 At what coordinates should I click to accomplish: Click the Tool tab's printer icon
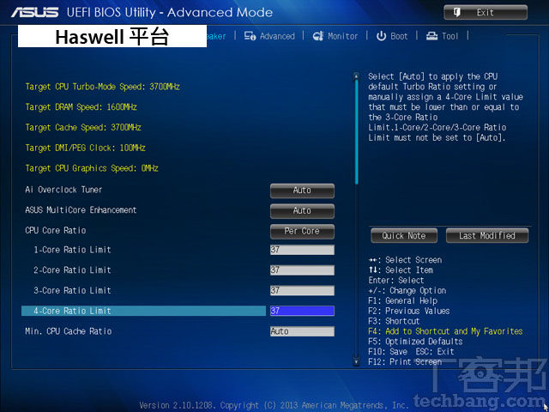[431, 36]
